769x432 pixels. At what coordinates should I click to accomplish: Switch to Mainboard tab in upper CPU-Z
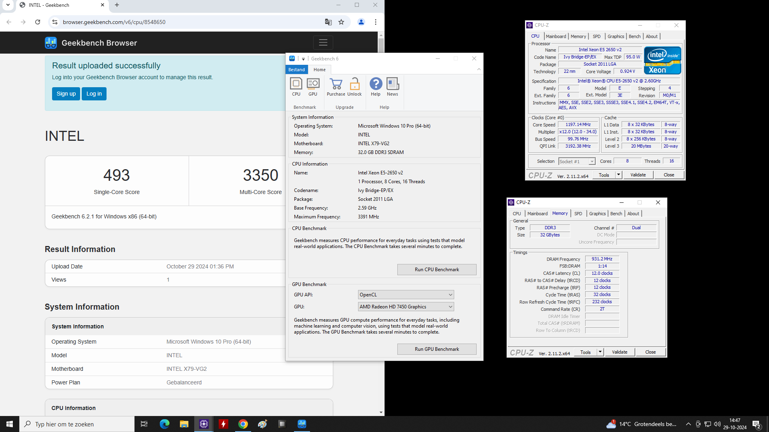556,36
